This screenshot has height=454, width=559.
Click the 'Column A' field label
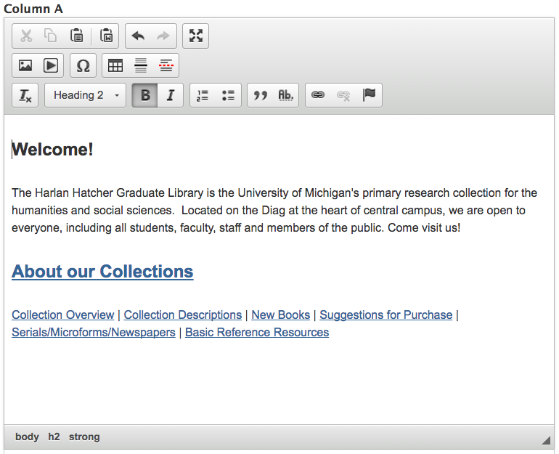pyautogui.click(x=33, y=9)
